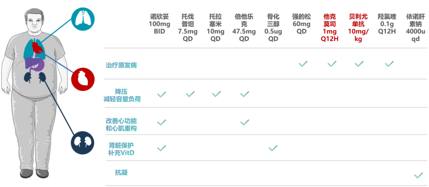Viewport: 429px width, 187px height.
Task: Click 骨化三醇 checkmark in 肾脏保护 row
Action: [273, 148]
